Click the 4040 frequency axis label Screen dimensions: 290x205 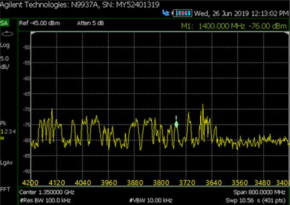83,183
